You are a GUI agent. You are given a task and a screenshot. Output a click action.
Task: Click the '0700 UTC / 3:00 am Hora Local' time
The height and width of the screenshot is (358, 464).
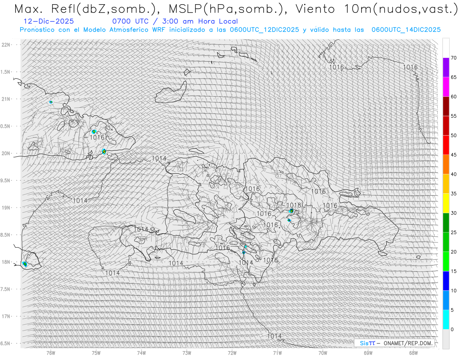175,22
